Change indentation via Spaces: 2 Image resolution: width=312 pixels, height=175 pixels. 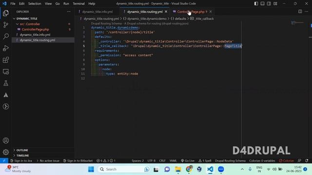click(137, 161)
